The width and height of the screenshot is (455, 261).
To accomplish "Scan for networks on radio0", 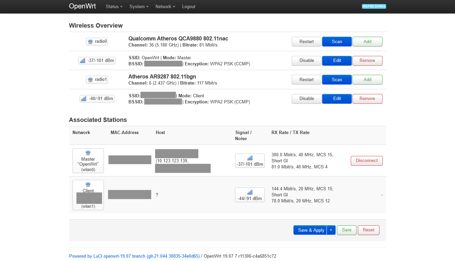I will point(337,41).
